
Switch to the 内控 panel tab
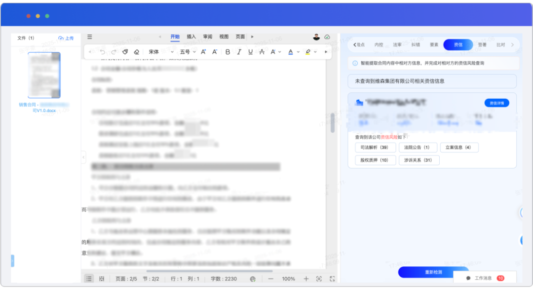[x=379, y=44]
